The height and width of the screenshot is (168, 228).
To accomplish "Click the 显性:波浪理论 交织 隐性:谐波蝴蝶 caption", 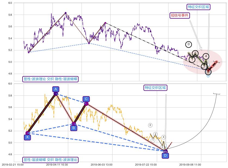I will click(x=50, y=79).
